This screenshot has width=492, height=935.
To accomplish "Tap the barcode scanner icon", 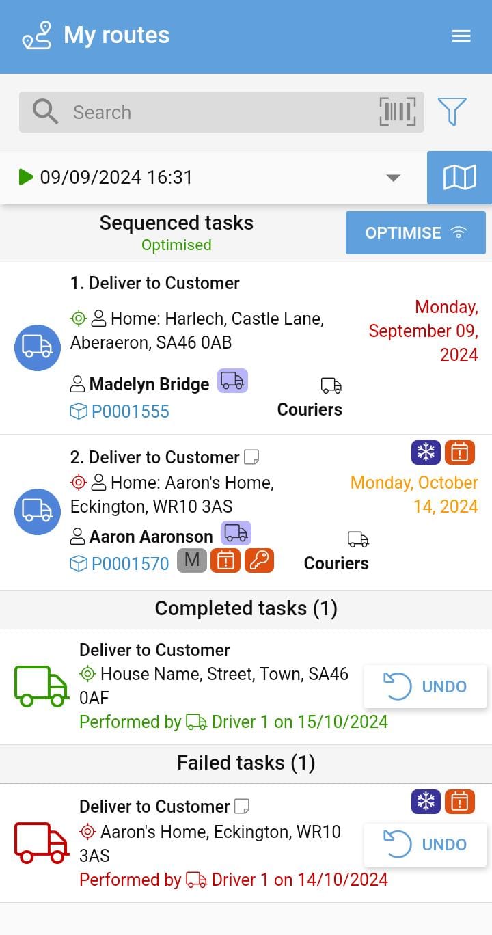I will [x=398, y=112].
